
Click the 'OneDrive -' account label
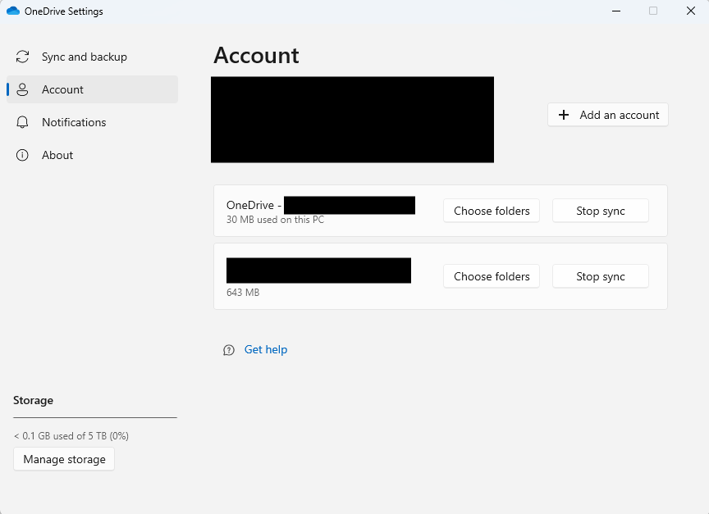pyautogui.click(x=254, y=205)
